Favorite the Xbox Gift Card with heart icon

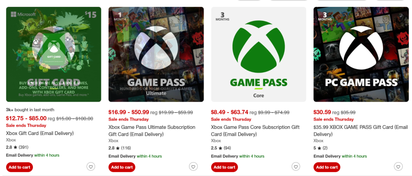click(x=91, y=167)
